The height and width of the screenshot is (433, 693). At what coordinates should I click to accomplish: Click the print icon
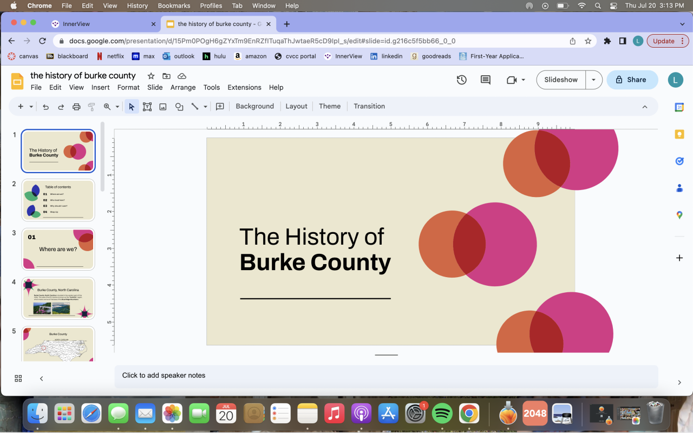coord(76,107)
